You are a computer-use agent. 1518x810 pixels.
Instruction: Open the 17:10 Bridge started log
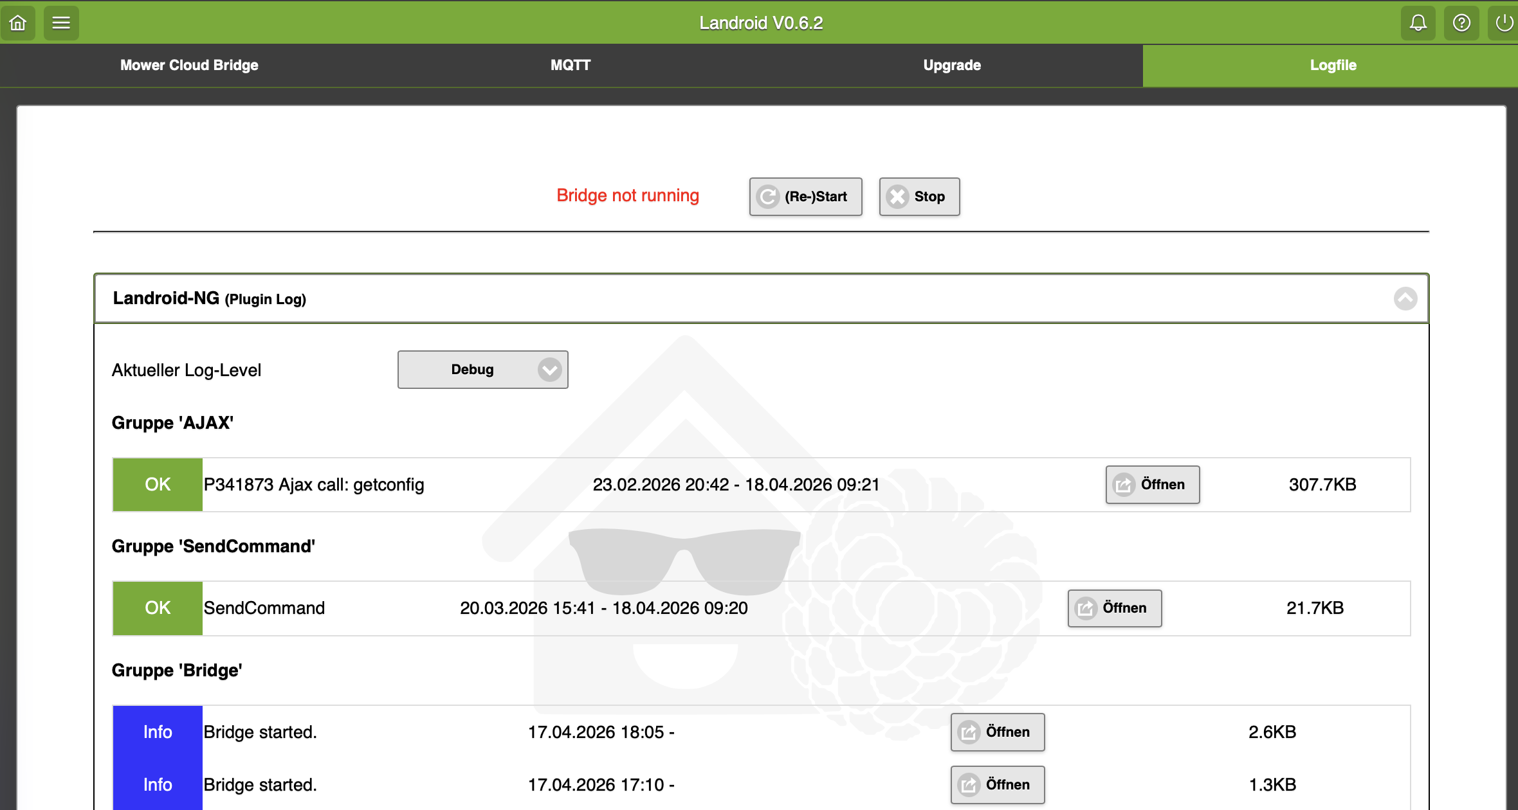click(997, 785)
